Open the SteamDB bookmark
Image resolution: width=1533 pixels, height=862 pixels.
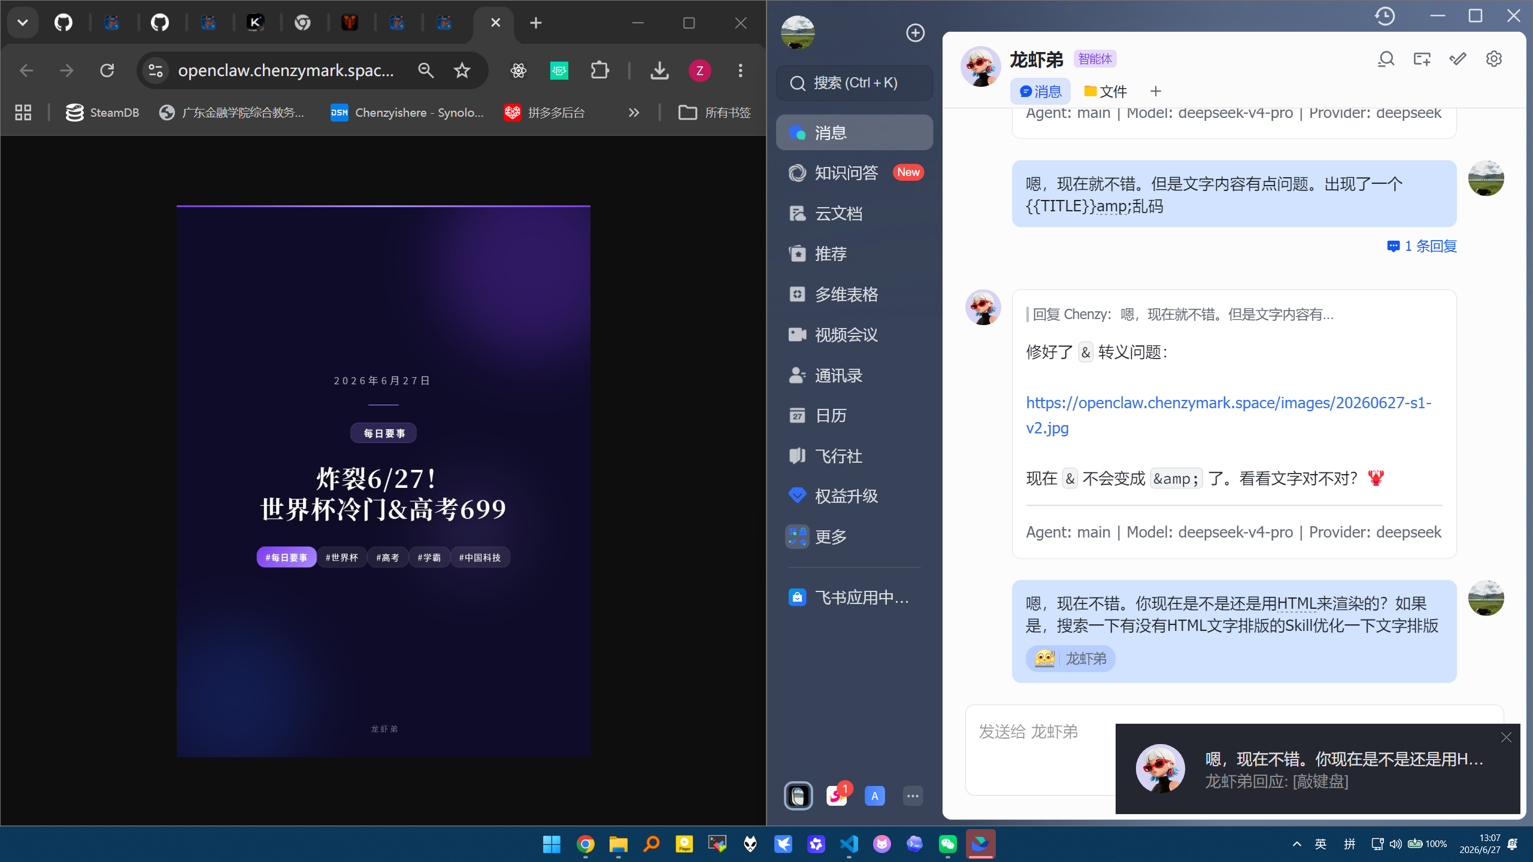coord(102,113)
